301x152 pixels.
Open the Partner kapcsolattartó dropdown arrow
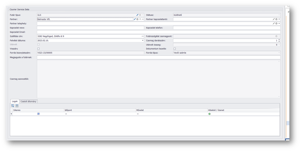pyautogui.click(x=279, y=19)
